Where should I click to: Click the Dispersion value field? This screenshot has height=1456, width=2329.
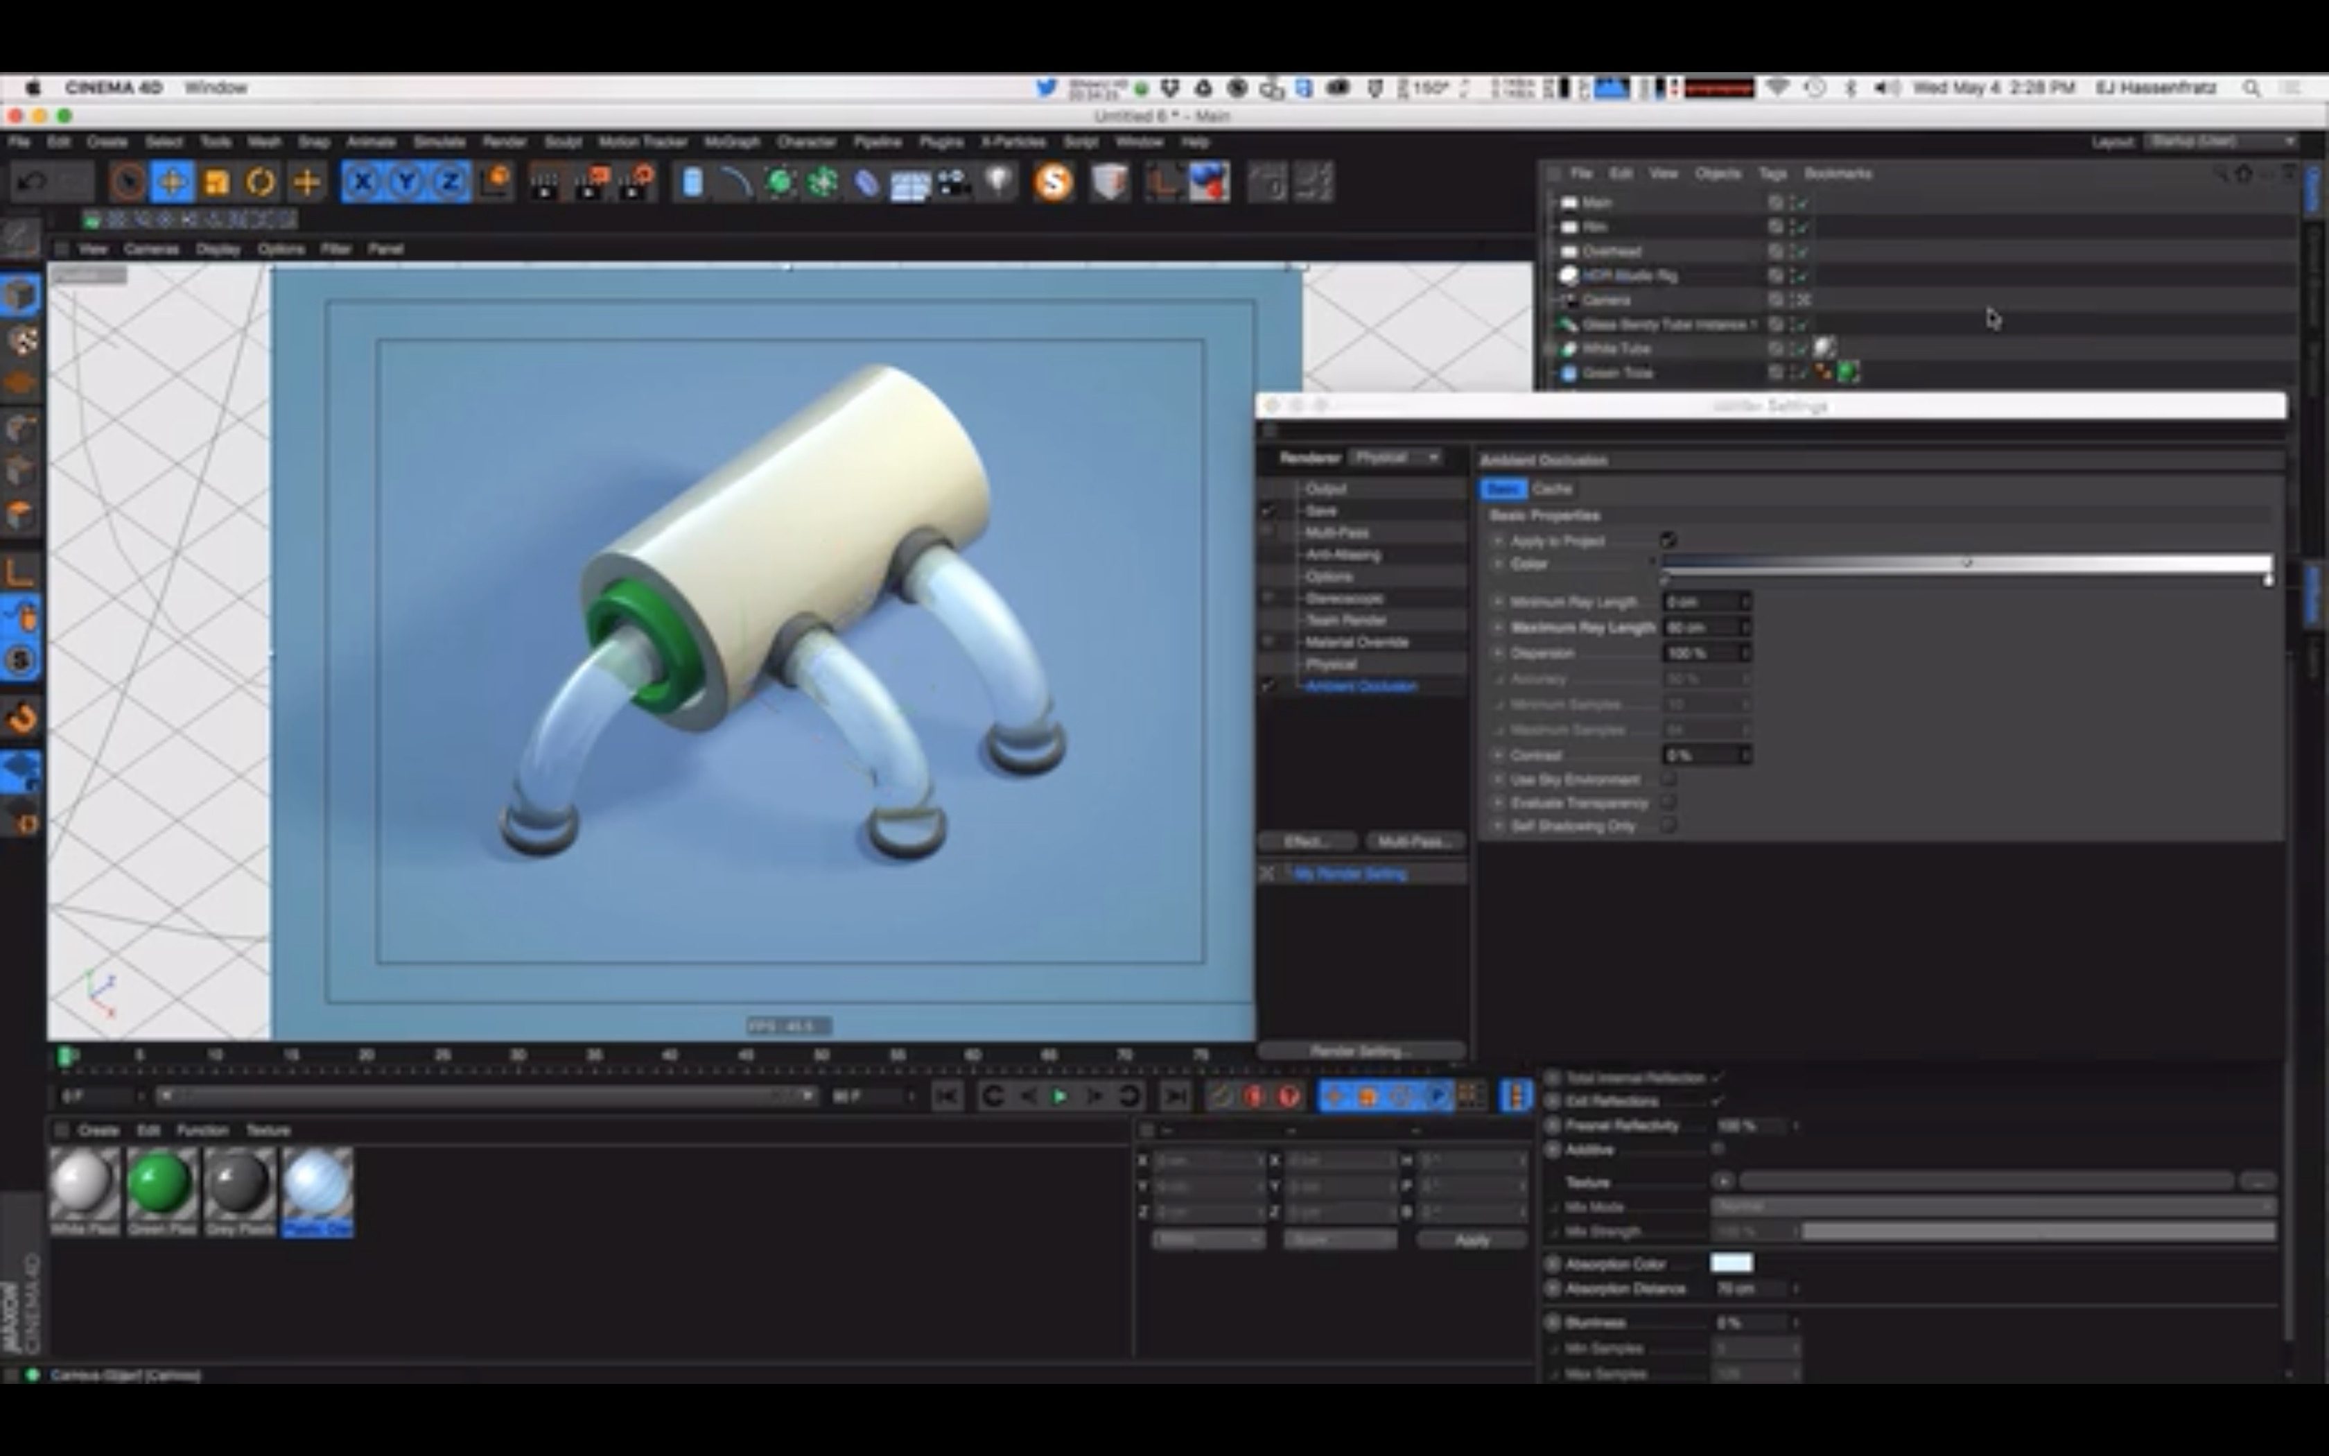point(1707,653)
